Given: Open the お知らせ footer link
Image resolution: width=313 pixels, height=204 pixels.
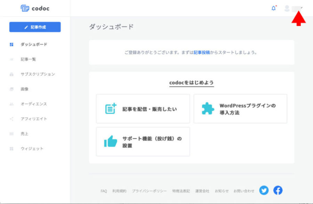Looking at the screenshot, I should click(222, 191).
